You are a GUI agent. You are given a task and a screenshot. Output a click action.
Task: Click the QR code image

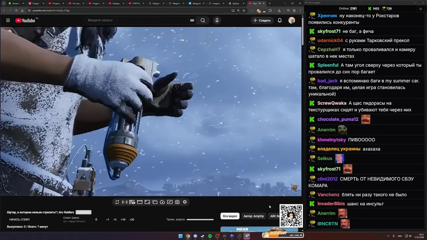[x=291, y=216]
